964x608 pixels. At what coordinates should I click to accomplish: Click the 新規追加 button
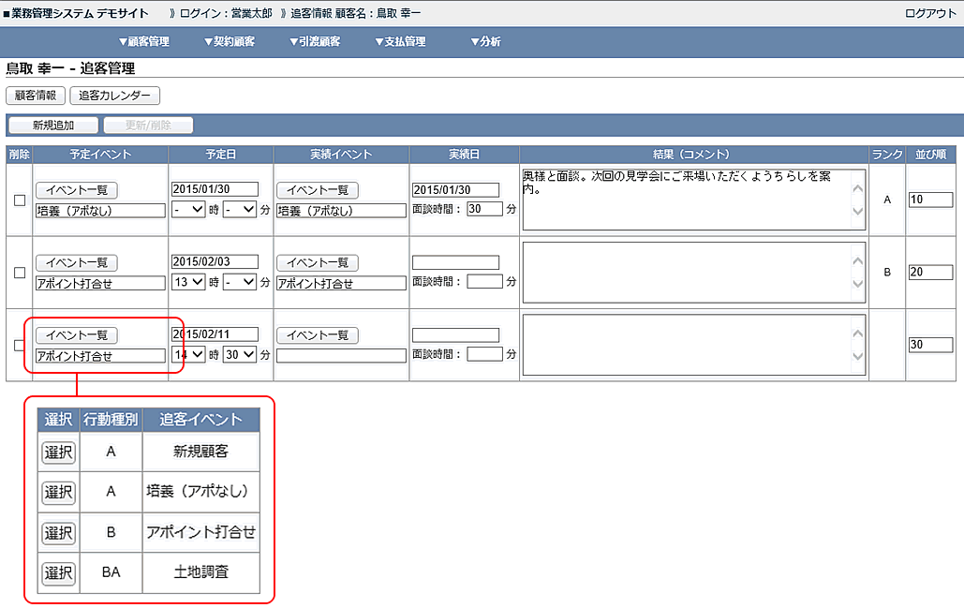pyautogui.click(x=53, y=126)
